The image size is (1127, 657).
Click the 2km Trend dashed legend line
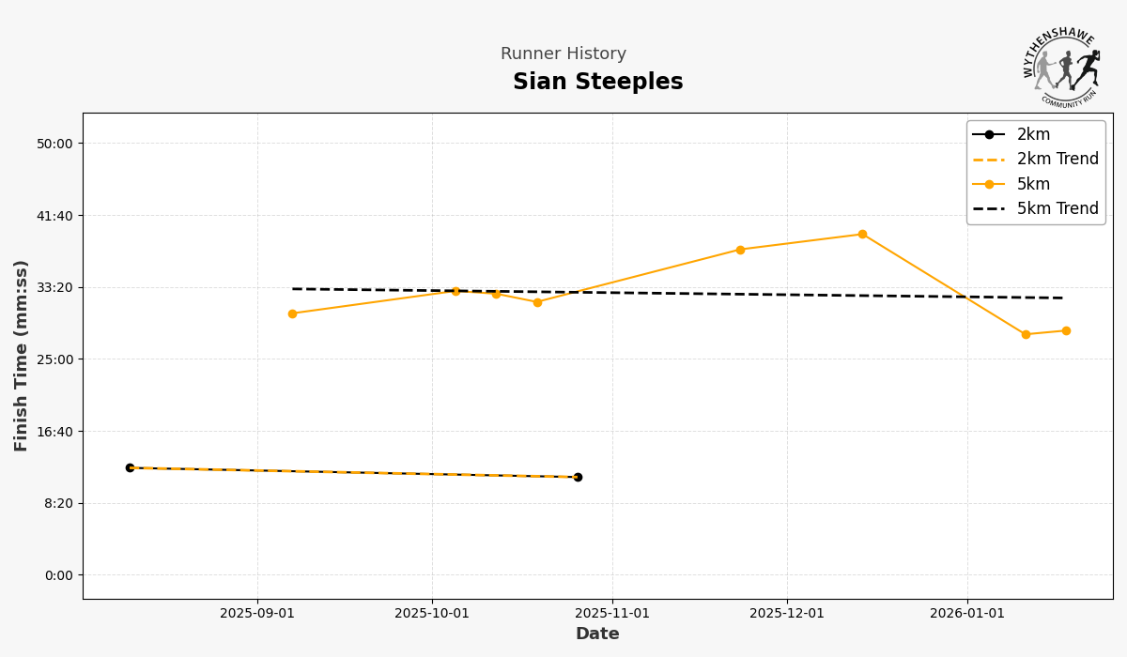click(x=988, y=160)
